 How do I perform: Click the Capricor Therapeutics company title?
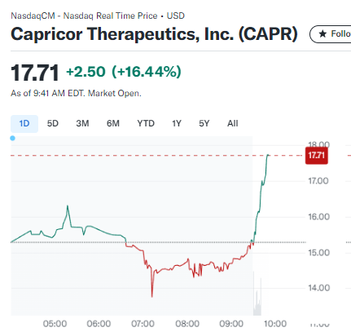pyautogui.click(x=154, y=34)
